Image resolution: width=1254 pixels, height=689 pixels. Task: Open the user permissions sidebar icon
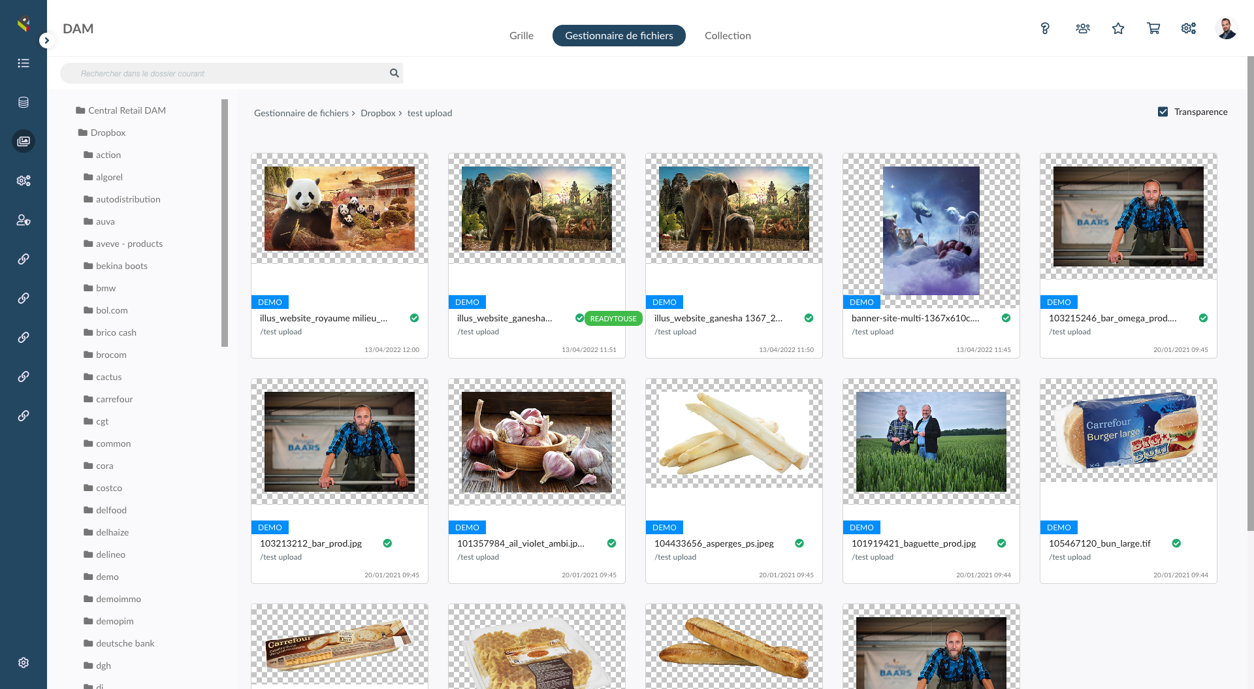24,220
